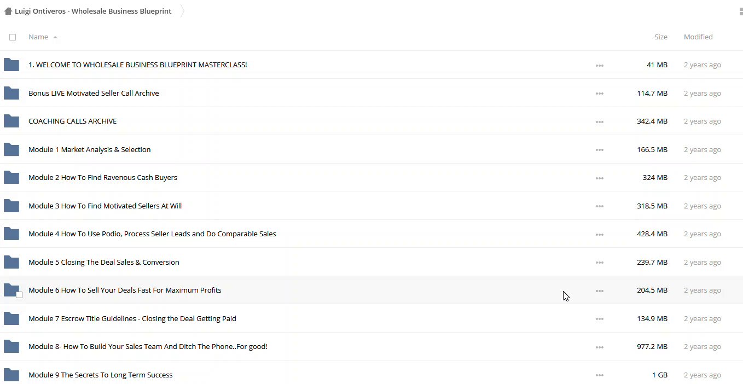743x384 pixels.
Task: Open Module 3 How To Find Motivated Sellers
Action: [105, 206]
